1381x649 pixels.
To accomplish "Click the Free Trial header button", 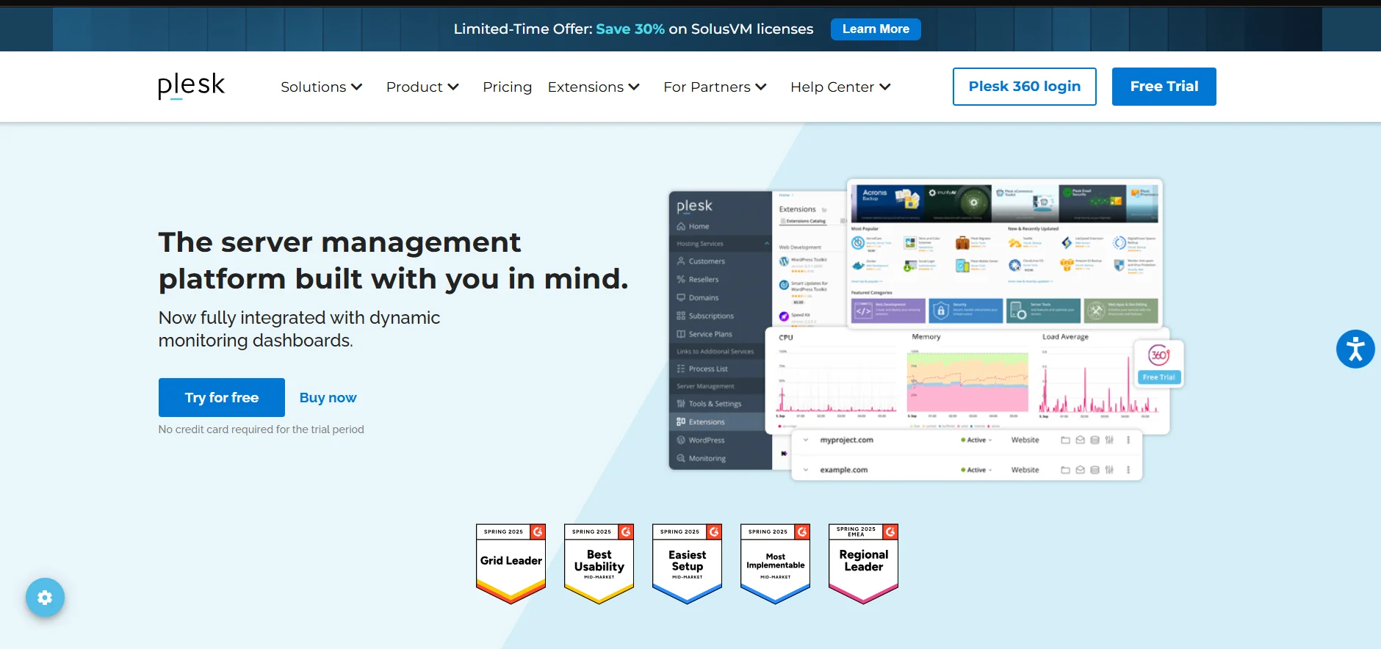I will pyautogui.click(x=1164, y=87).
